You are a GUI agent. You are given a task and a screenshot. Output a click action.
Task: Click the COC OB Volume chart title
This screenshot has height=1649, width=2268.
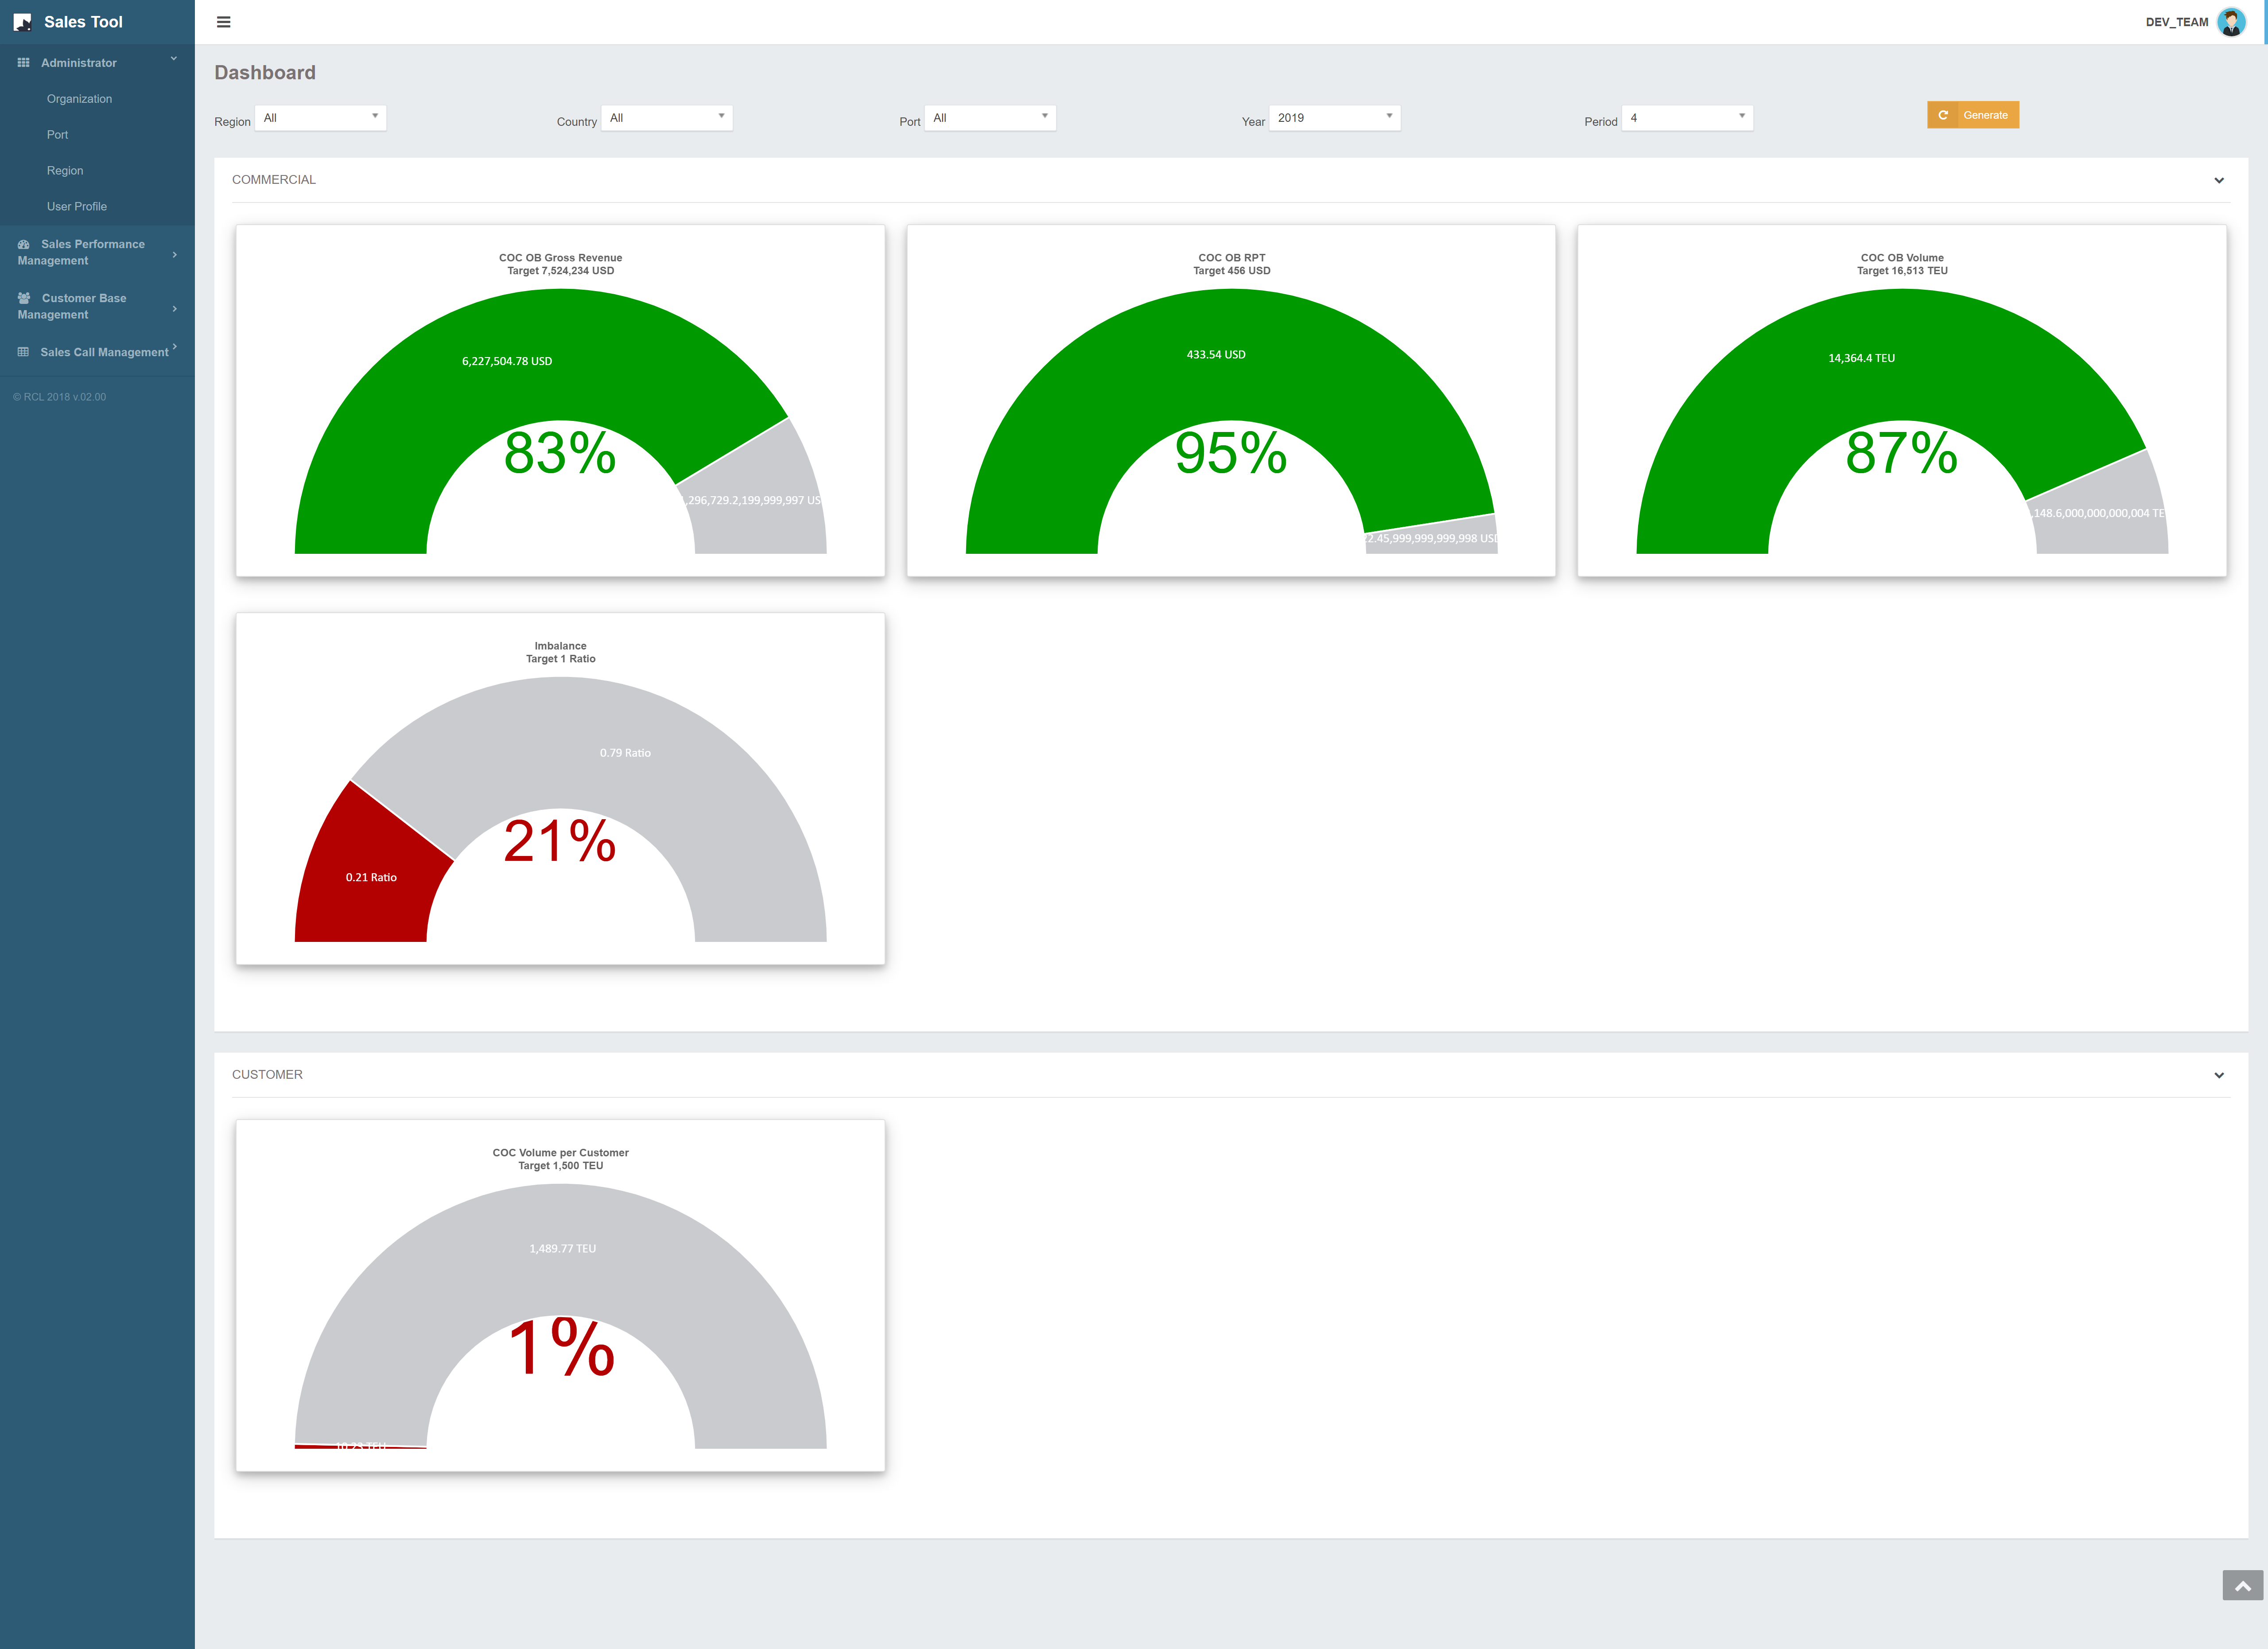point(1902,258)
